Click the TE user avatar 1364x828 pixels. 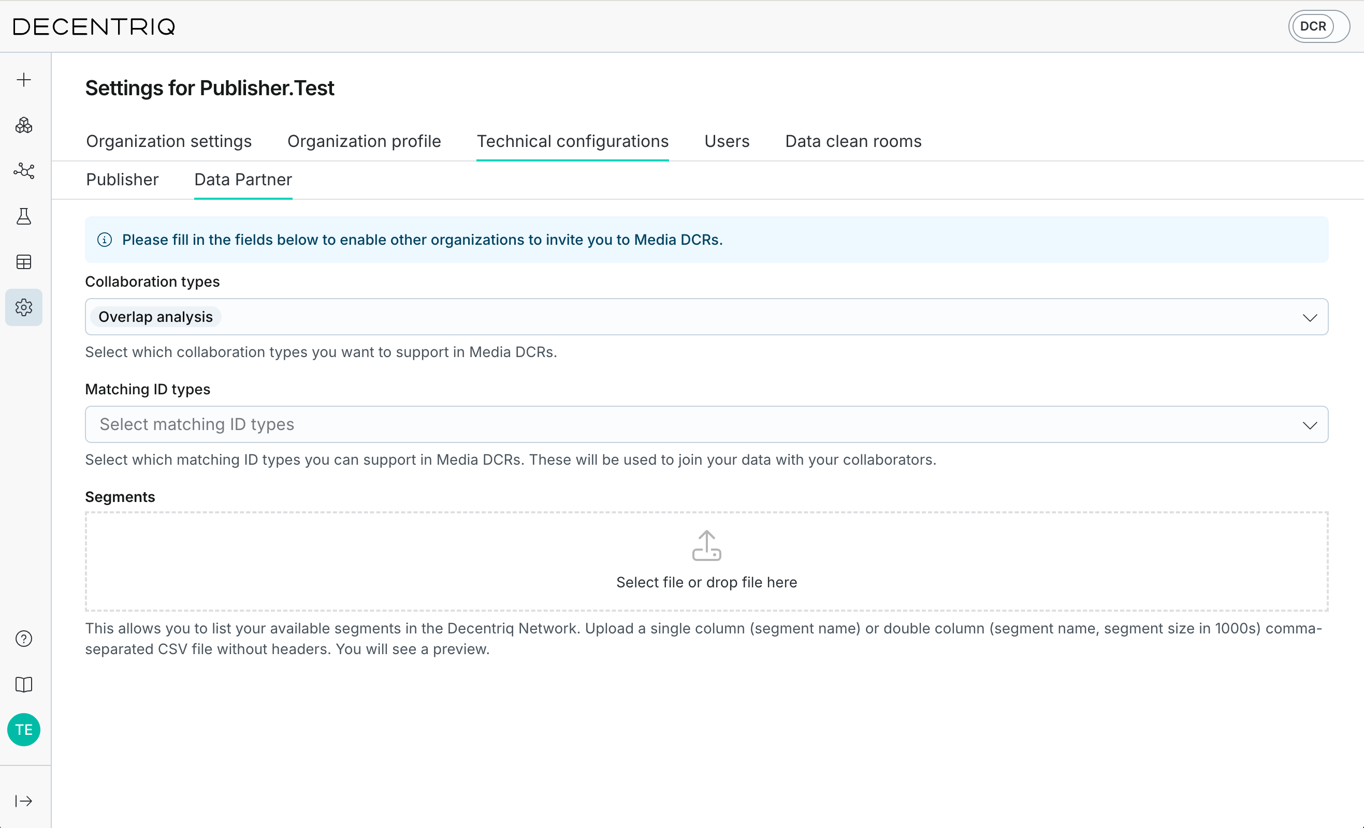point(24,730)
